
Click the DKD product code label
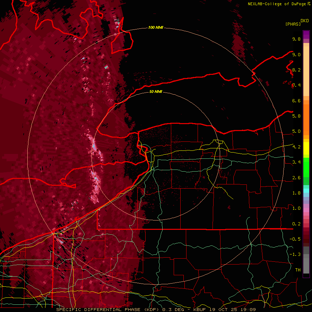[x=305, y=21]
